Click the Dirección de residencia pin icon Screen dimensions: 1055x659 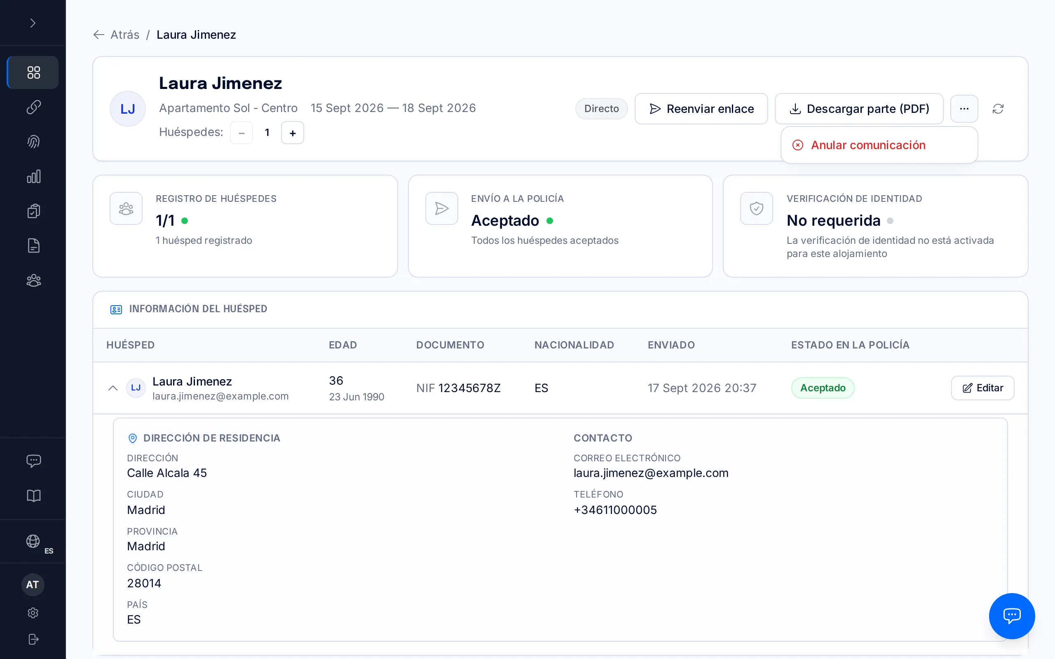click(133, 438)
